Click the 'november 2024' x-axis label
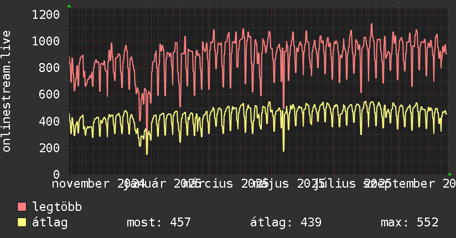This screenshot has width=456, height=238. pos(99,184)
